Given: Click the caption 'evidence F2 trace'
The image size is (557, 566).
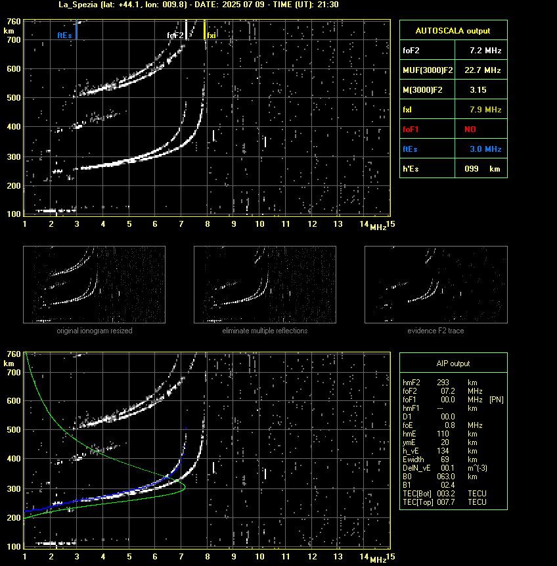Looking at the screenshot, I should 435,331.
